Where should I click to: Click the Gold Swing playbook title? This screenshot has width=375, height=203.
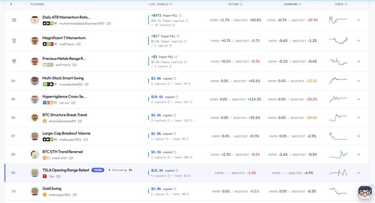[52, 189]
